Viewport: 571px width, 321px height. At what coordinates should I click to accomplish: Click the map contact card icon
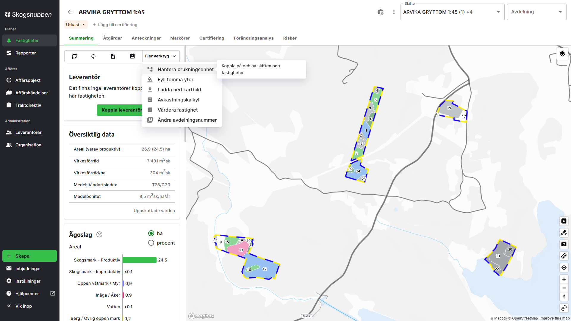click(x=564, y=221)
